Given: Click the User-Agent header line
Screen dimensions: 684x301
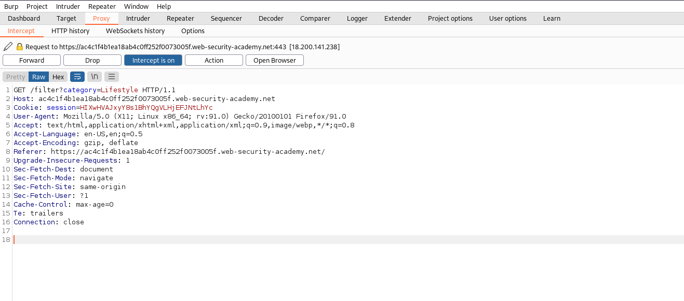Looking at the screenshot, I should (180, 116).
